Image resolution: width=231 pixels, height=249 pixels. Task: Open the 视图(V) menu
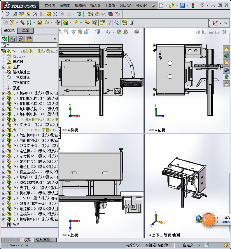(x=80, y=6)
